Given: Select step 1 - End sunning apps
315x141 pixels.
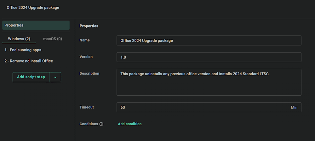Looking at the screenshot, I should point(23,50).
